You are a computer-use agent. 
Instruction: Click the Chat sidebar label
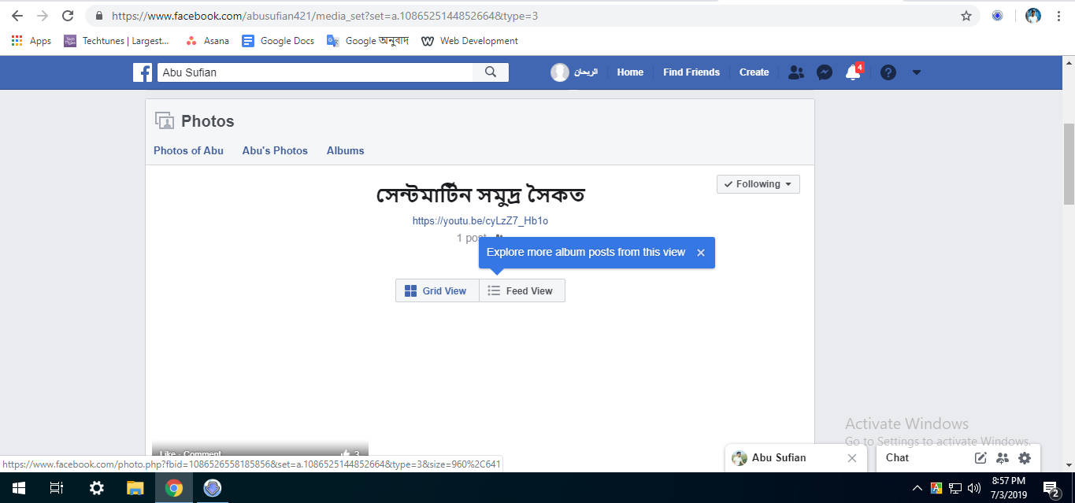pyautogui.click(x=897, y=457)
